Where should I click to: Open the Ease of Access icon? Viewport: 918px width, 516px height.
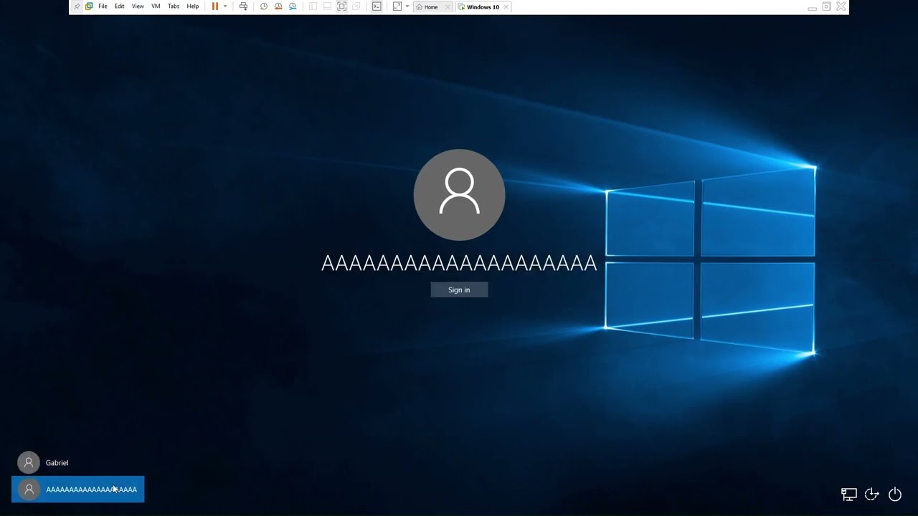872,494
